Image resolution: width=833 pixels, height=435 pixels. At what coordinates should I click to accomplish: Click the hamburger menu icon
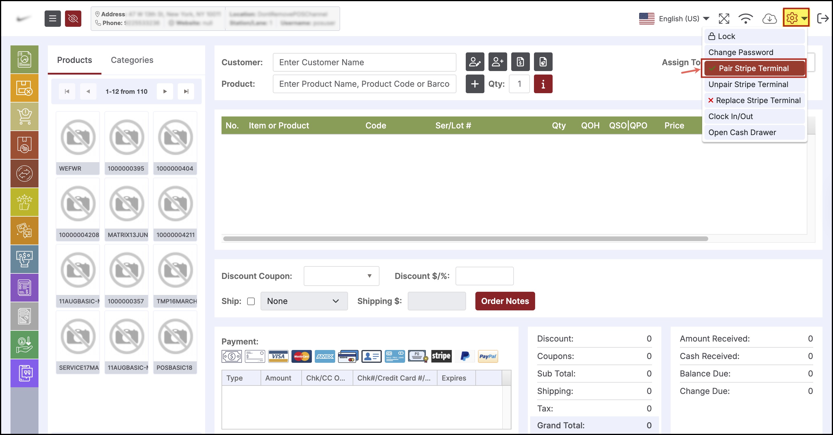coord(52,19)
